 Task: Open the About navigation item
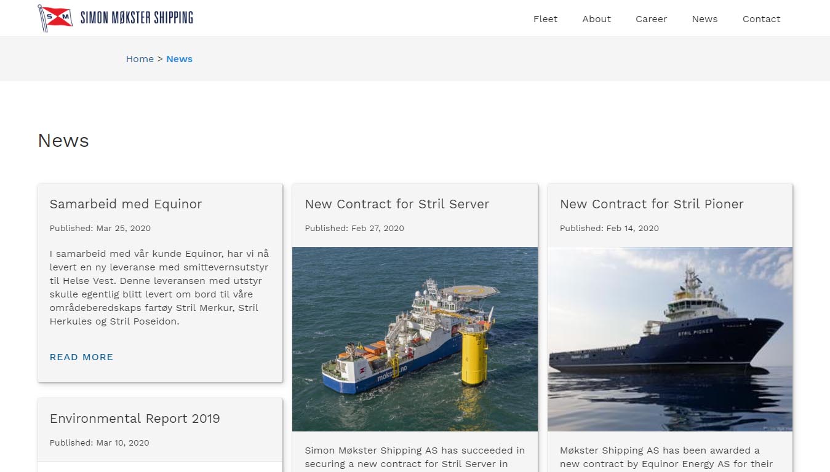596,19
